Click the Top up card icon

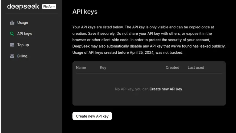tap(12, 45)
